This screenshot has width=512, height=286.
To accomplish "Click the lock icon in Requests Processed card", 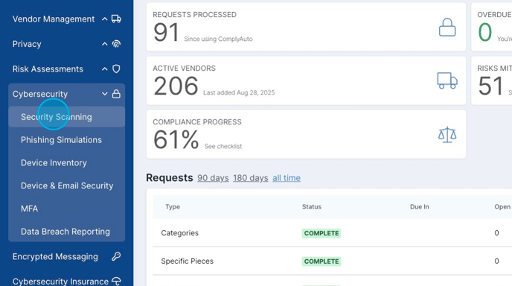I will click(x=447, y=27).
